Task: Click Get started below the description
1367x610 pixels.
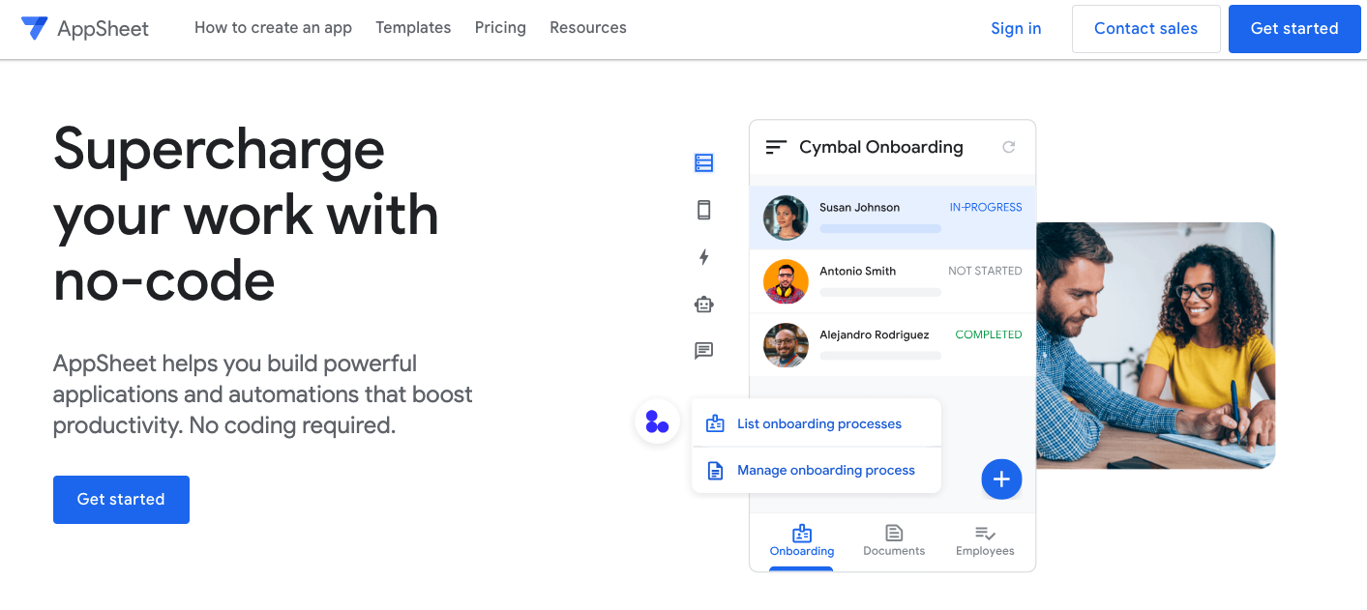Action: pyautogui.click(x=121, y=500)
